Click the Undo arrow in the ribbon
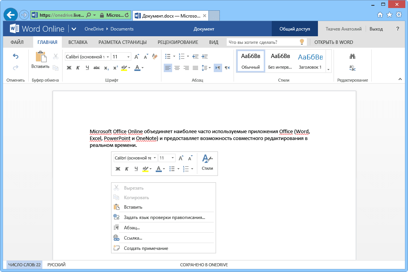This screenshot has height=272, width=408. point(16,56)
